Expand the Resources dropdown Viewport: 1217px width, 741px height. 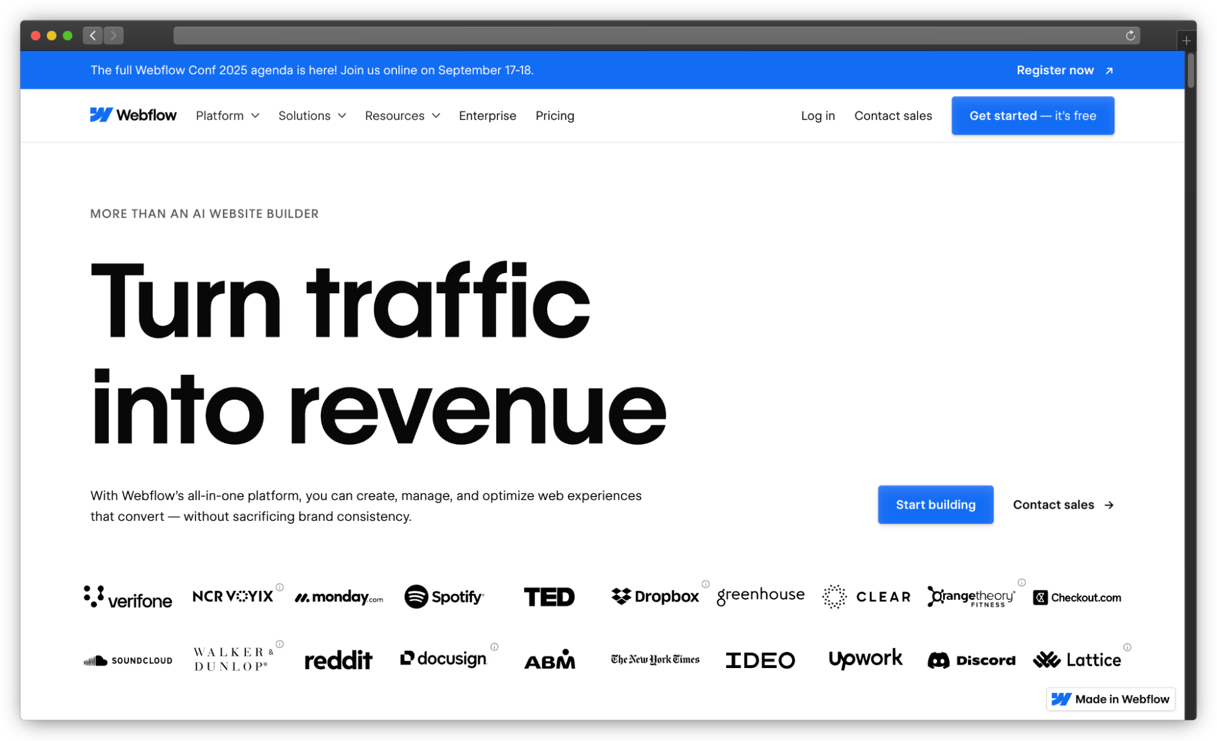tap(402, 116)
